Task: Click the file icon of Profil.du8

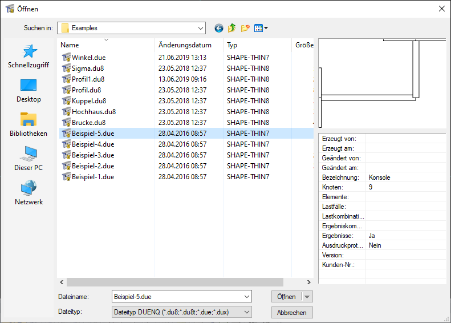Action: tap(66, 90)
